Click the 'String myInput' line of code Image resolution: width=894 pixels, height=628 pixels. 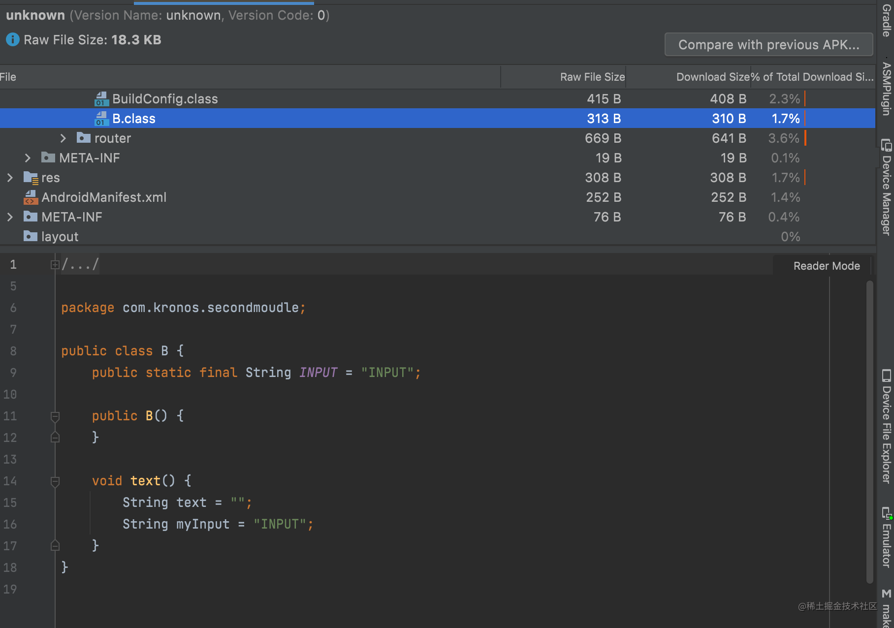(218, 524)
